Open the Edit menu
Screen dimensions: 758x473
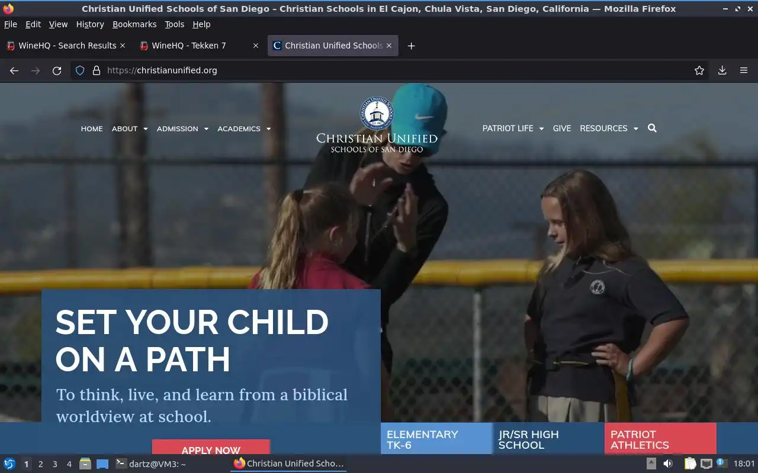(33, 24)
